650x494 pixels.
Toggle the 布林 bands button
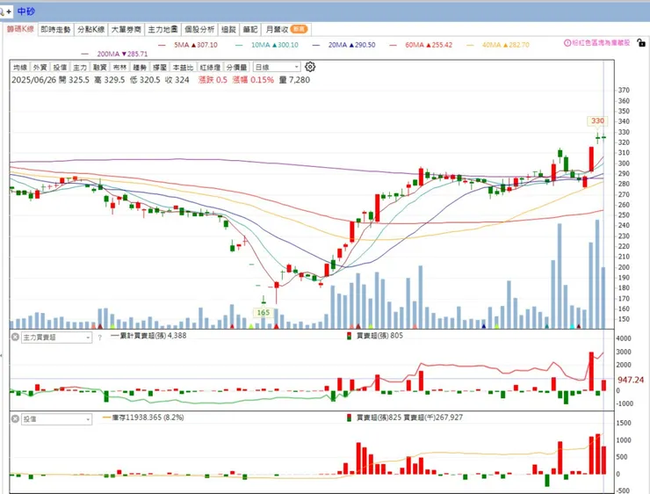coord(119,67)
